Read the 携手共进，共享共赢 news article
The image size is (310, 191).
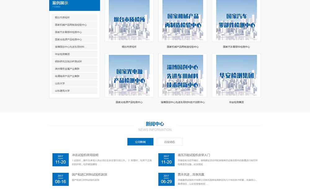191,175
